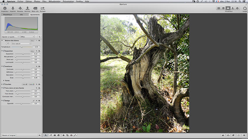Click the tree stump photo in viewer
Image resolution: width=248 pixels, height=139 pixels.
click(x=145, y=74)
